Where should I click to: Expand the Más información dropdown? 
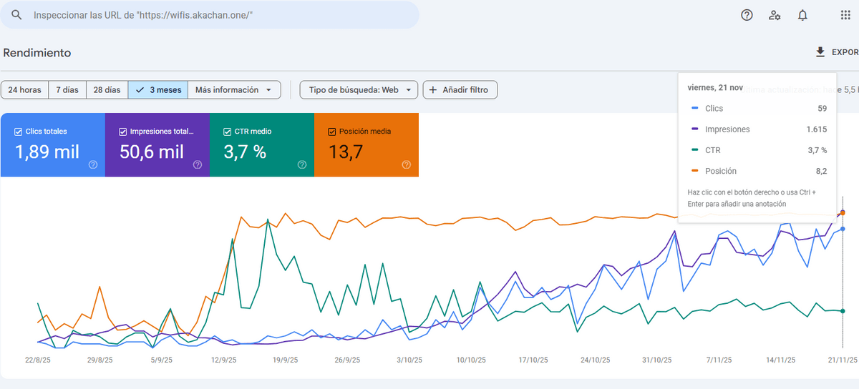[x=234, y=90]
